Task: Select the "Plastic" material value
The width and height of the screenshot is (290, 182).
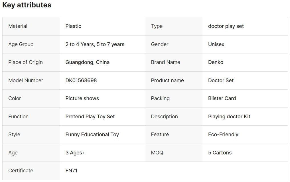Action: (73, 26)
